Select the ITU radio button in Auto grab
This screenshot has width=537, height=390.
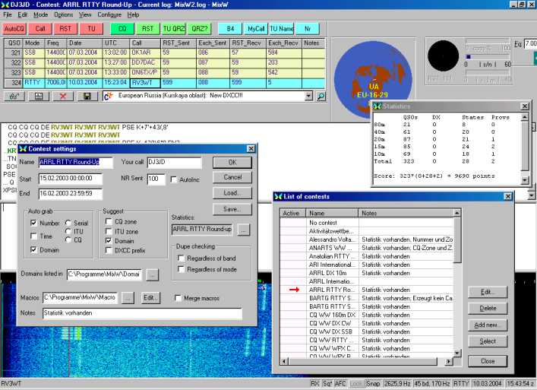[x=68, y=231]
